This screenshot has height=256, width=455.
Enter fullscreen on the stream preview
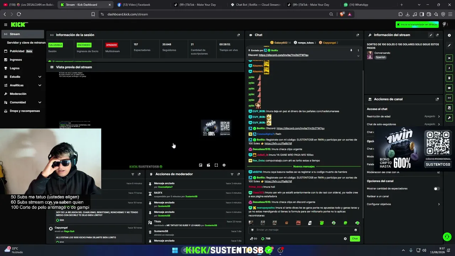216,165
